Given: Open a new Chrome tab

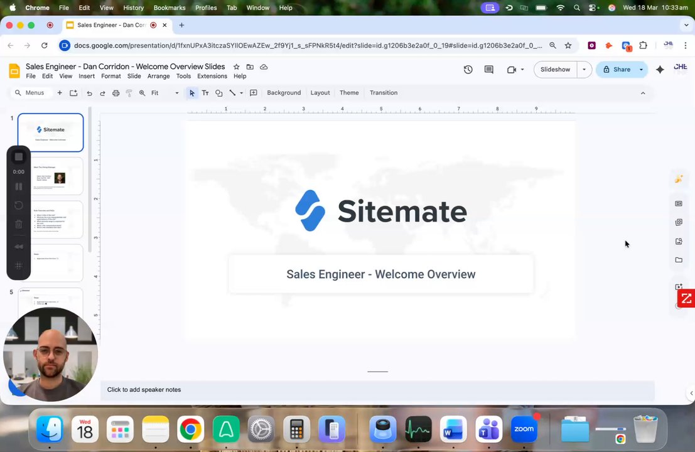Looking at the screenshot, I should coord(181,25).
